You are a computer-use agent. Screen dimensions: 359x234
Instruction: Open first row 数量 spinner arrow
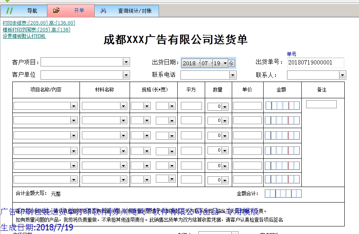[x=225, y=106]
